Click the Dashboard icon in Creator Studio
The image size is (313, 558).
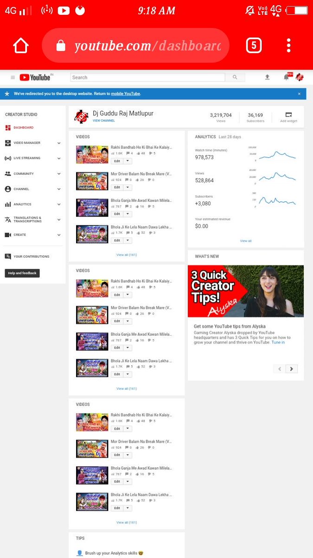[8, 127]
